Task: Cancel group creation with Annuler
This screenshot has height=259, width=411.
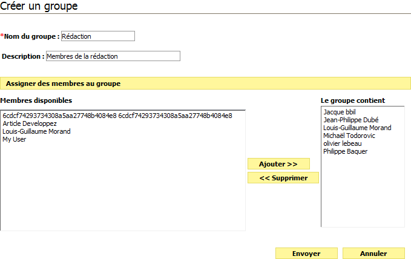Action: click(x=373, y=254)
